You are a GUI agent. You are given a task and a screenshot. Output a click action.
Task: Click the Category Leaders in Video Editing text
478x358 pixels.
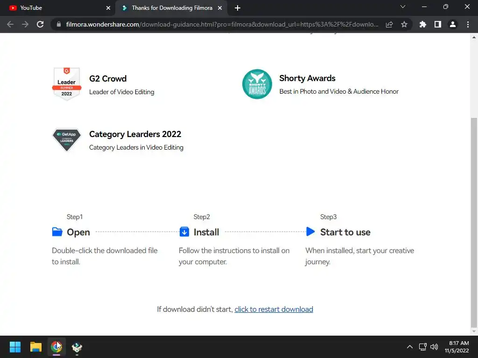tap(136, 147)
